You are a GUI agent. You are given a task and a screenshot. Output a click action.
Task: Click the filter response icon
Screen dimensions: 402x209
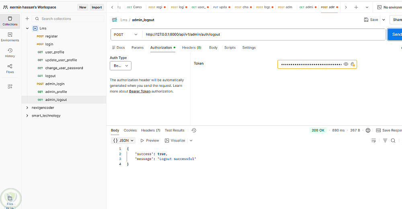click(x=385, y=140)
